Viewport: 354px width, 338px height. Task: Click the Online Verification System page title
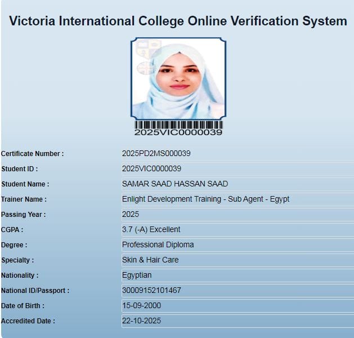pos(178,21)
